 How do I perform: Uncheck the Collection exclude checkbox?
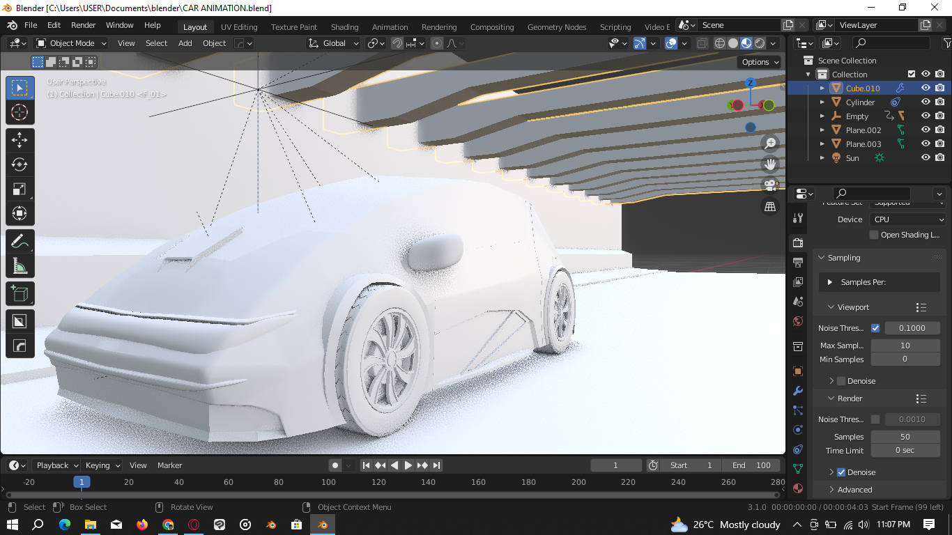click(911, 74)
